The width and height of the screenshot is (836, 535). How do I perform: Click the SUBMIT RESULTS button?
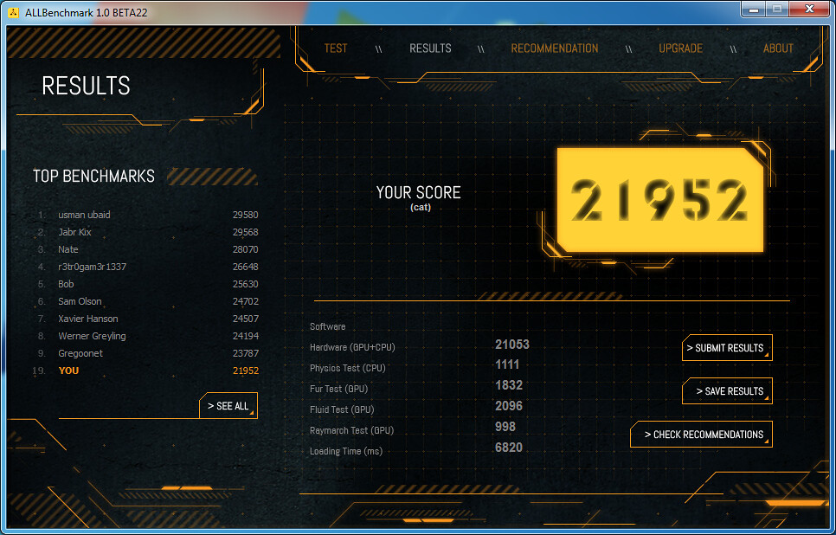pos(727,348)
